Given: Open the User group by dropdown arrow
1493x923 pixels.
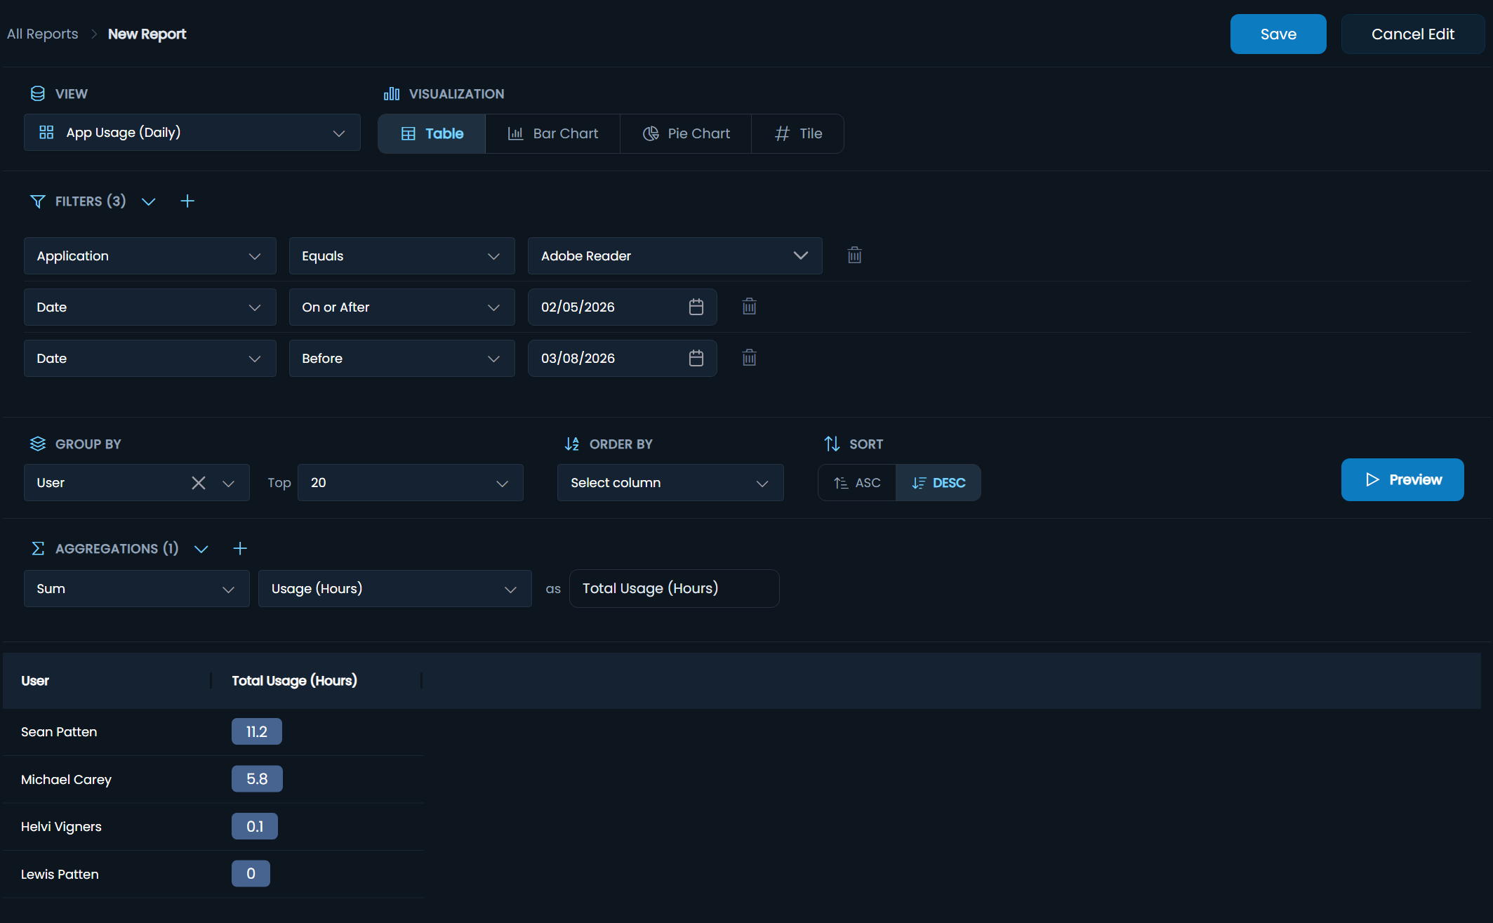Looking at the screenshot, I should point(228,484).
